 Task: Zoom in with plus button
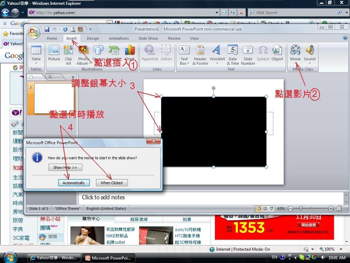coord(331,209)
